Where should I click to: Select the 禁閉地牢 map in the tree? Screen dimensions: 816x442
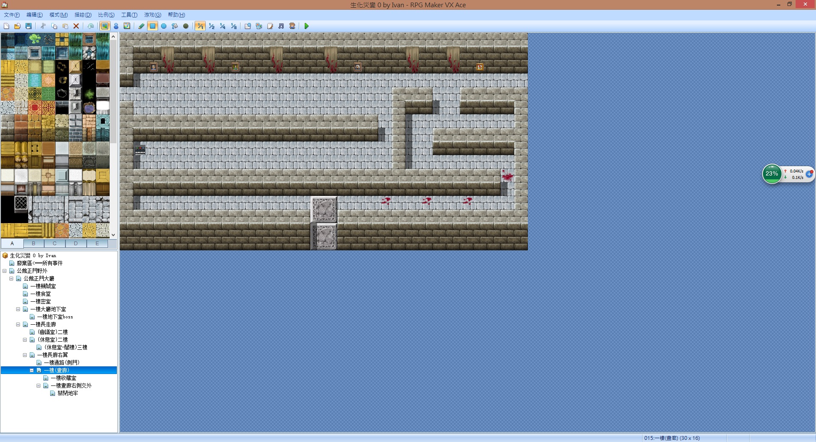68,393
